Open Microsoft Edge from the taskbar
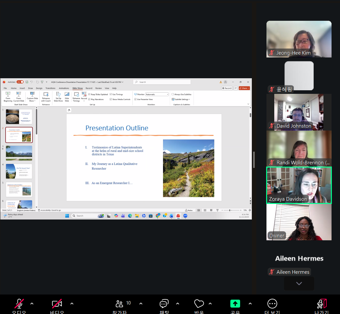340x314 pixels. click(130, 216)
